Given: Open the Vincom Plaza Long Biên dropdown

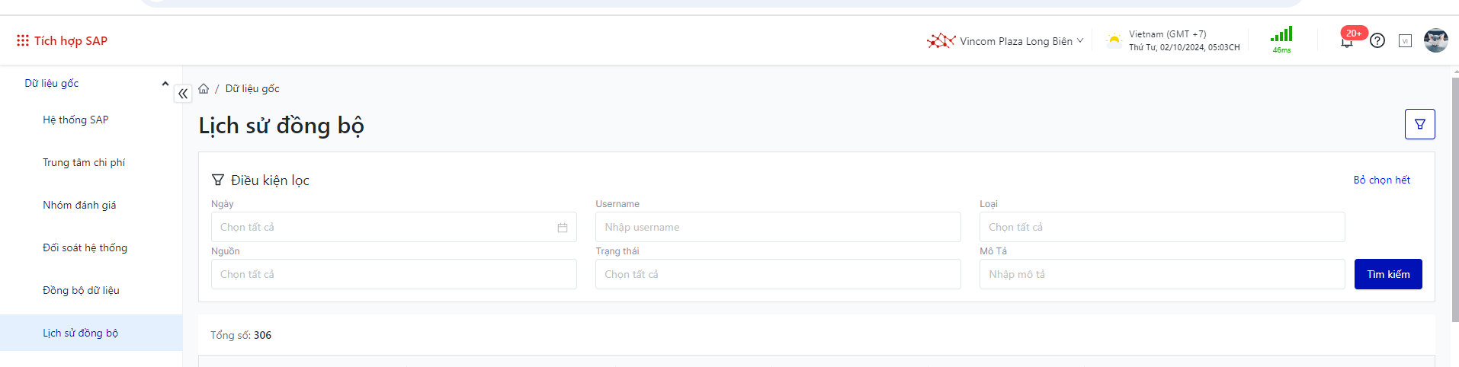Looking at the screenshot, I should 1006,41.
